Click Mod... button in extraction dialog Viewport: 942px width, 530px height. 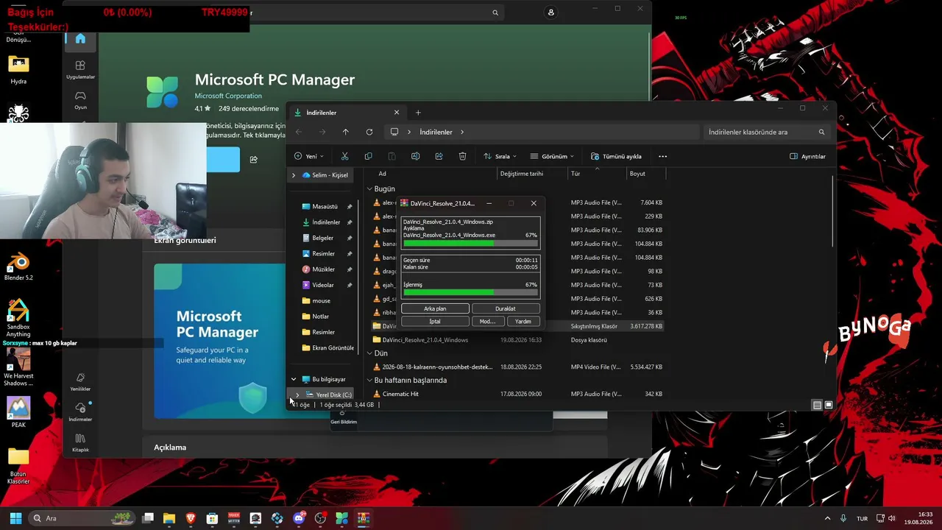(x=487, y=321)
